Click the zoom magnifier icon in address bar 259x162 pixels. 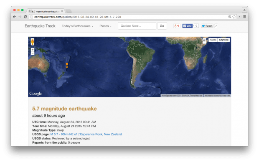[230, 17]
